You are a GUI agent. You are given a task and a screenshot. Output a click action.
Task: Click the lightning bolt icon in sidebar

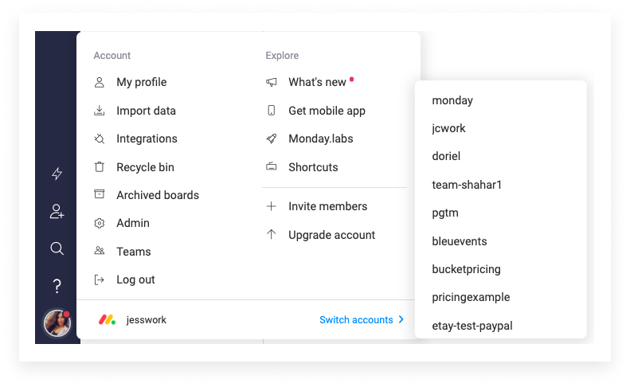tap(57, 174)
